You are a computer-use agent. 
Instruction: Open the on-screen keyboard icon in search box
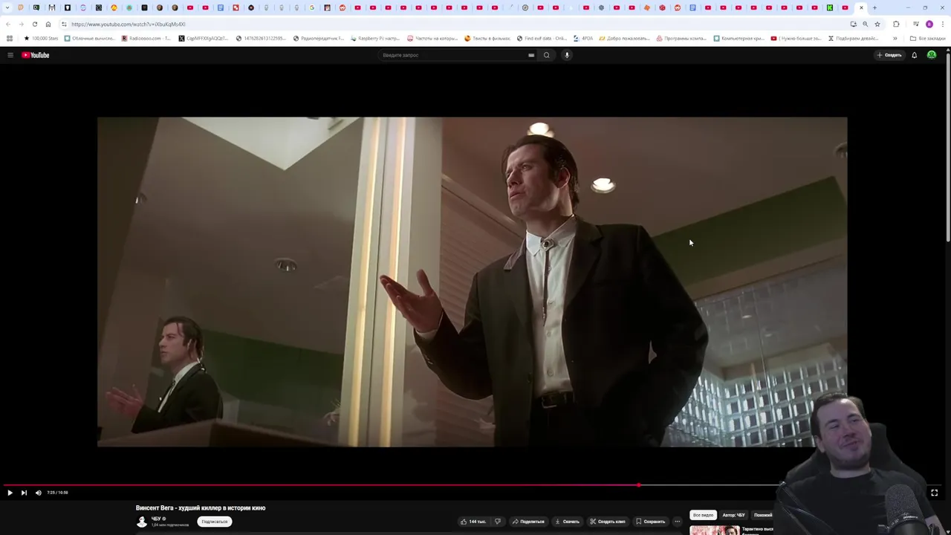(531, 55)
